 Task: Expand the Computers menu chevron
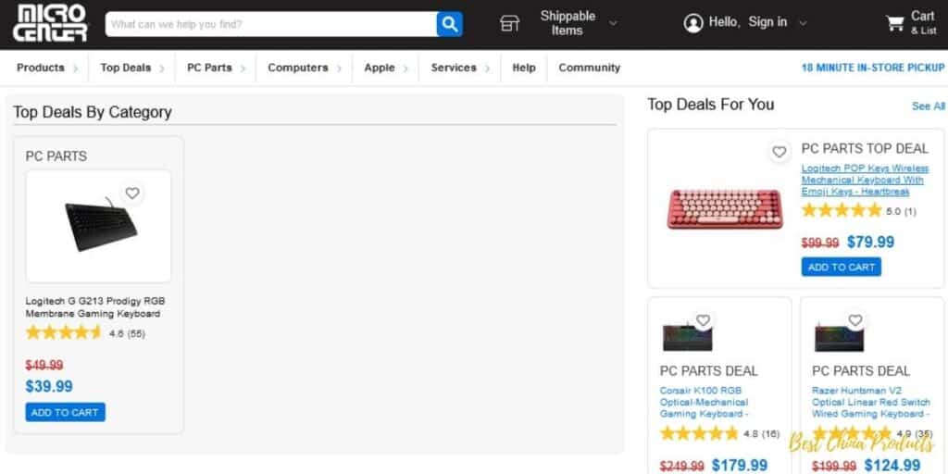[x=339, y=69]
